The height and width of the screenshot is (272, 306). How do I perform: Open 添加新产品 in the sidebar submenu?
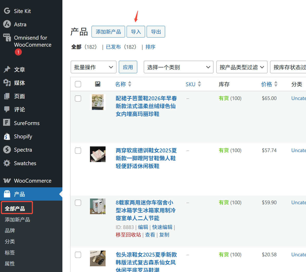click(x=17, y=220)
